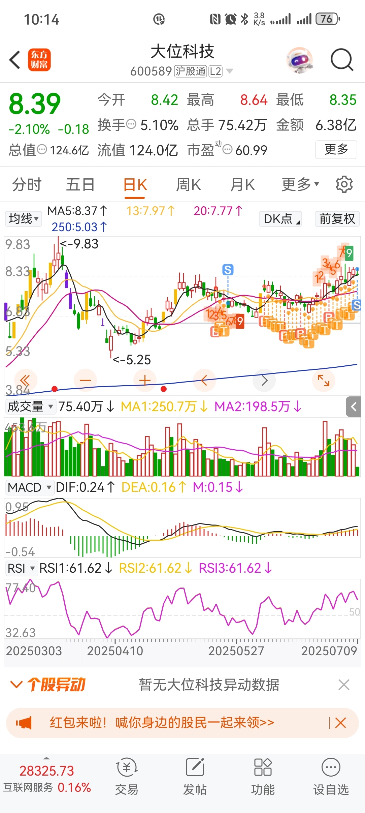365x813 pixels.
Task: Zoom in chart with plus button
Action: tap(145, 380)
